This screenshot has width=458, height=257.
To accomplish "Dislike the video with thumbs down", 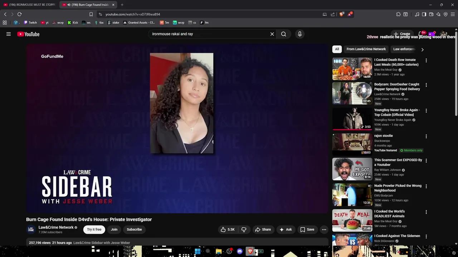I will click(244, 230).
